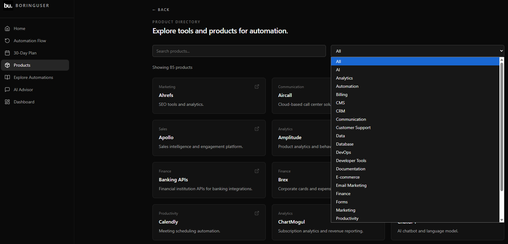Viewport: 508px width, 244px height.
Task: Choose Automation category option
Action: (415, 86)
